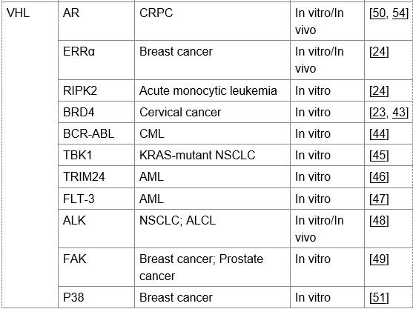Click the VHL ligase cell
The height and width of the screenshot is (309, 413).
(x=30, y=155)
